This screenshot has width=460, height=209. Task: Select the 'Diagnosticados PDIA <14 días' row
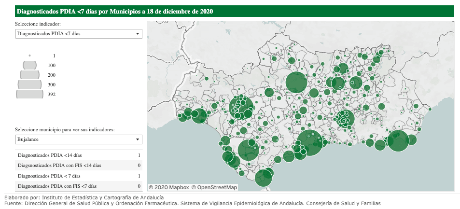click(x=79, y=155)
